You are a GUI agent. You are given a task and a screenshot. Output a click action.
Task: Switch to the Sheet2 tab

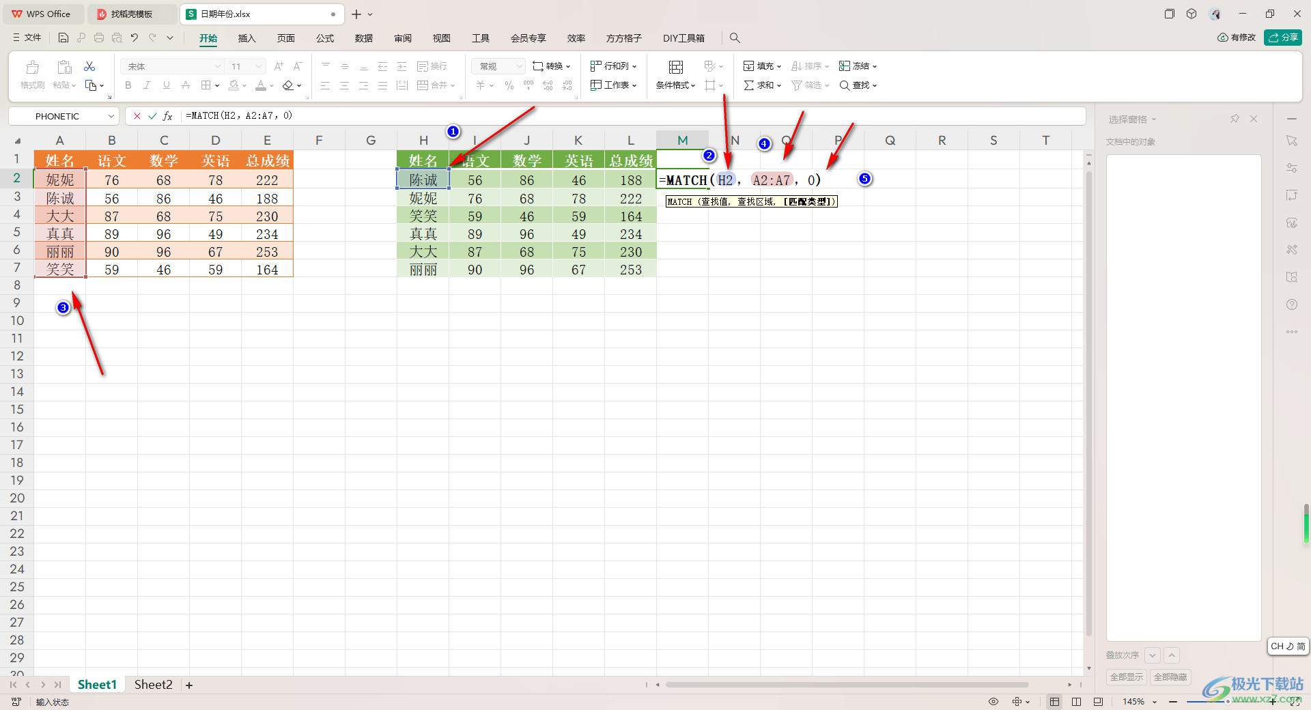[154, 685]
